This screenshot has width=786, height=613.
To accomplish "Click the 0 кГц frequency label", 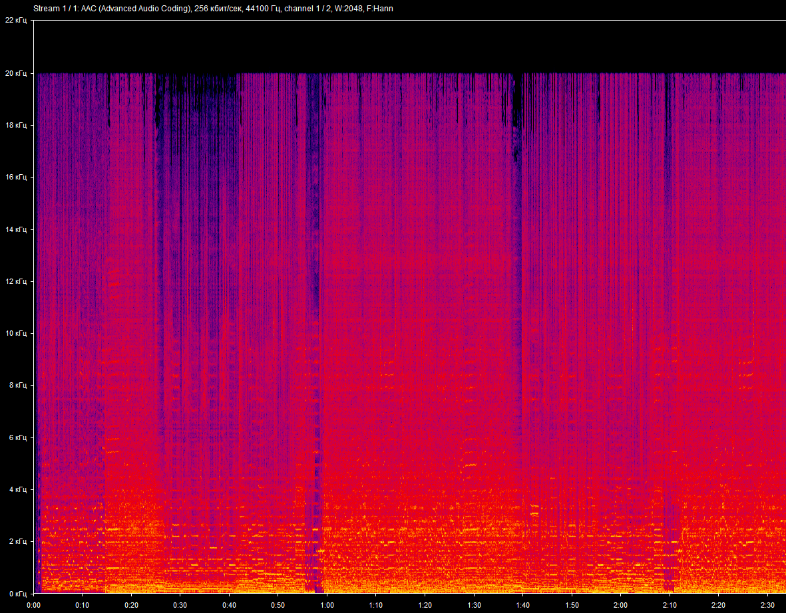I will [x=17, y=594].
